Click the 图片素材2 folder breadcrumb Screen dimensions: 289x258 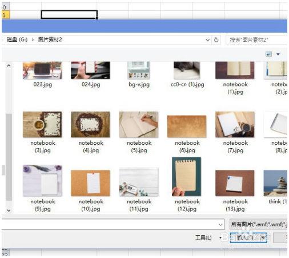(50, 39)
